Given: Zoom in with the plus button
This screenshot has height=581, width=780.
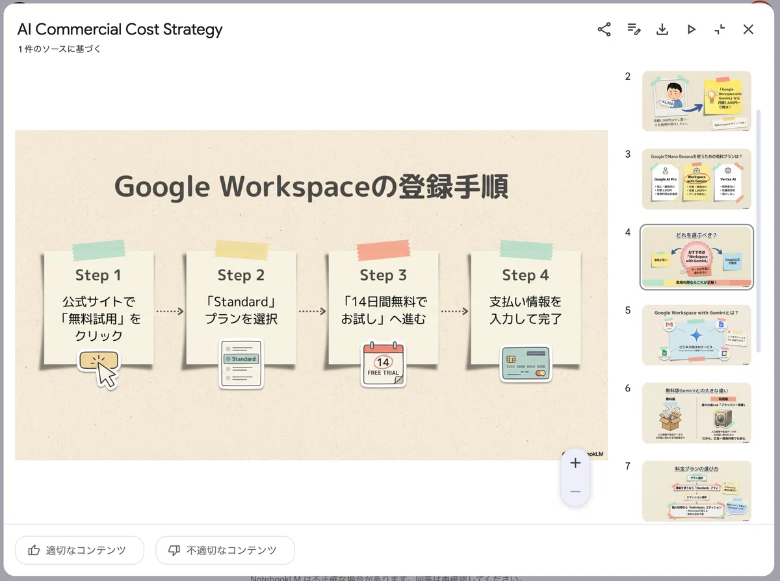Looking at the screenshot, I should click(x=575, y=463).
